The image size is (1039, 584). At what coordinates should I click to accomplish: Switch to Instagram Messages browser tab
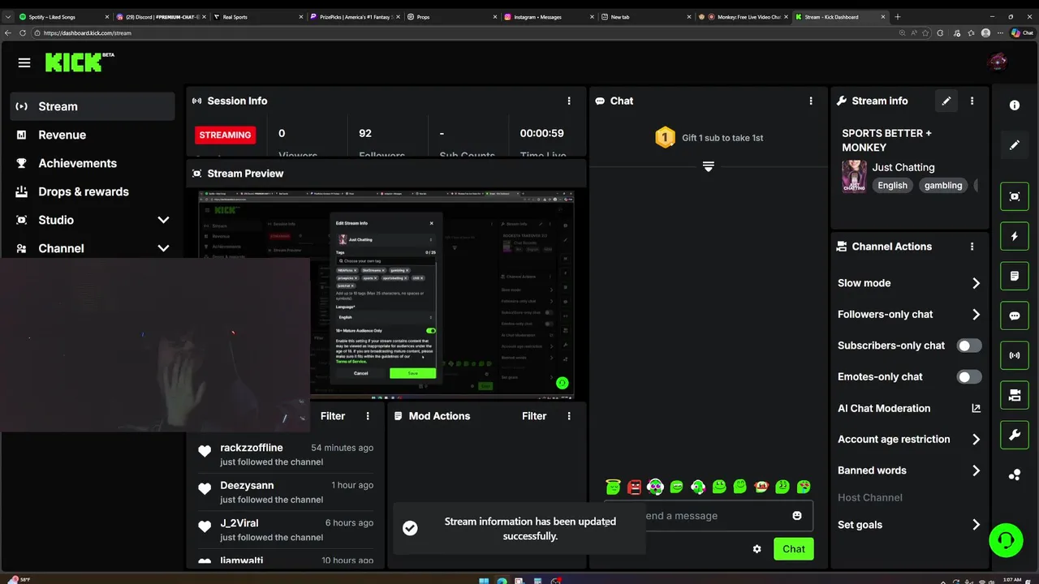coord(549,16)
